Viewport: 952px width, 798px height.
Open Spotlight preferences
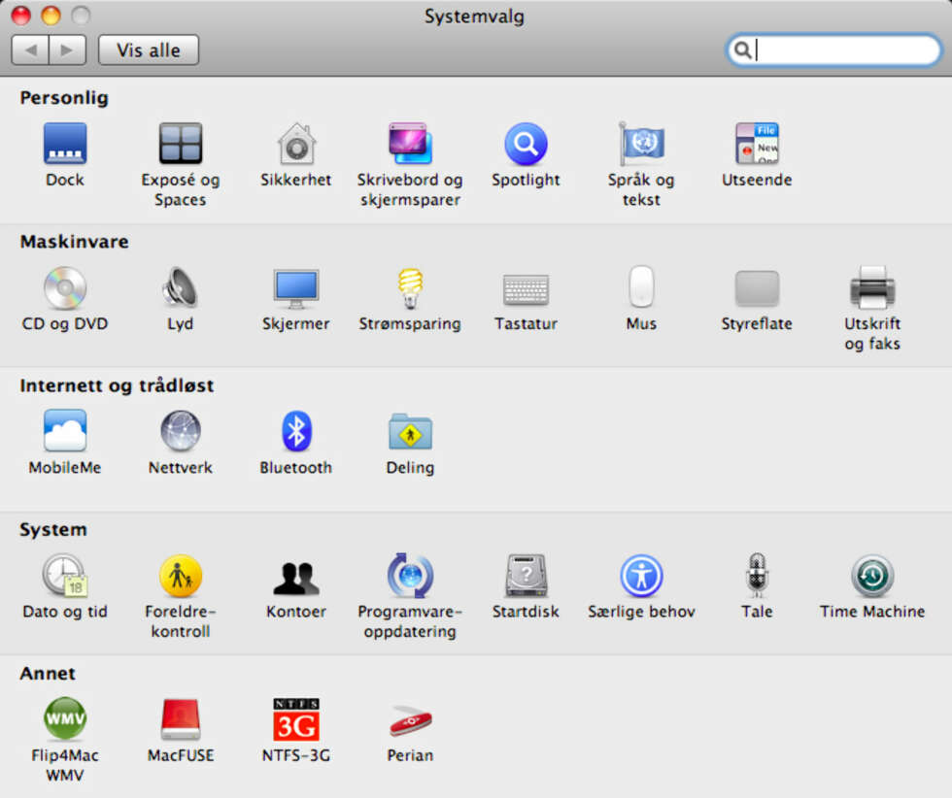pyautogui.click(x=526, y=144)
